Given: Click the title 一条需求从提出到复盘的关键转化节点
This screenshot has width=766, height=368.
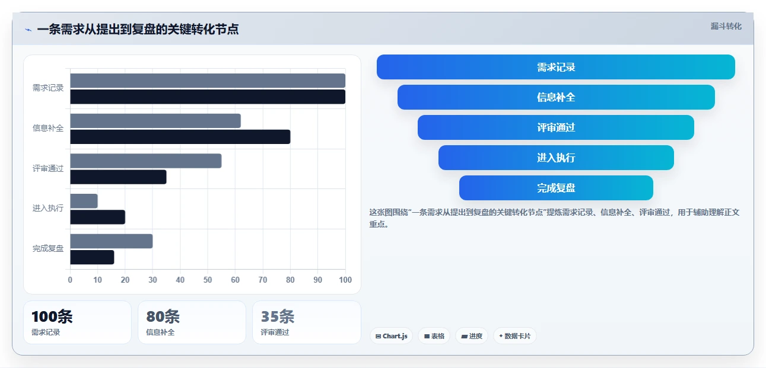Looking at the screenshot, I should (x=138, y=30).
